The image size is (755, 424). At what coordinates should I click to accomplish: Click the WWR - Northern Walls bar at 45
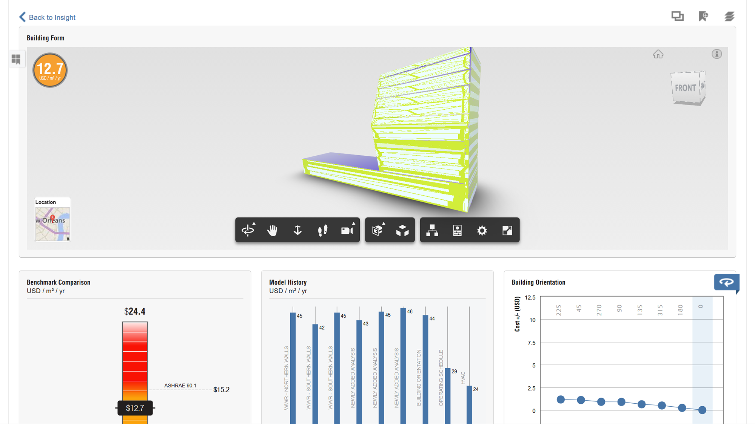293,368
